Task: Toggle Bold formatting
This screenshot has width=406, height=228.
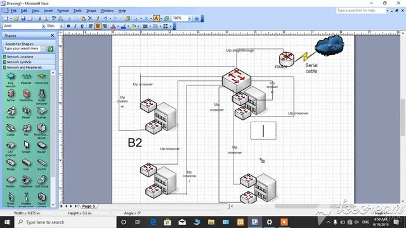Action: click(x=69, y=26)
